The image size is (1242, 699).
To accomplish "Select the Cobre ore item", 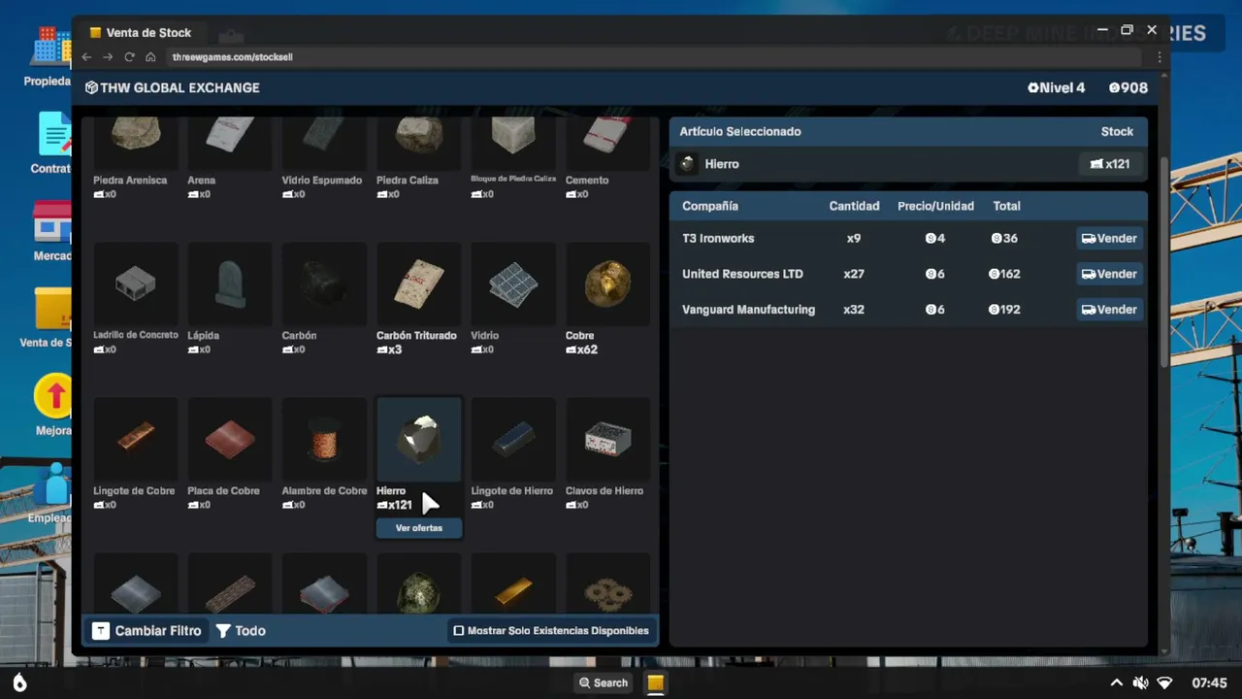I will tap(607, 284).
